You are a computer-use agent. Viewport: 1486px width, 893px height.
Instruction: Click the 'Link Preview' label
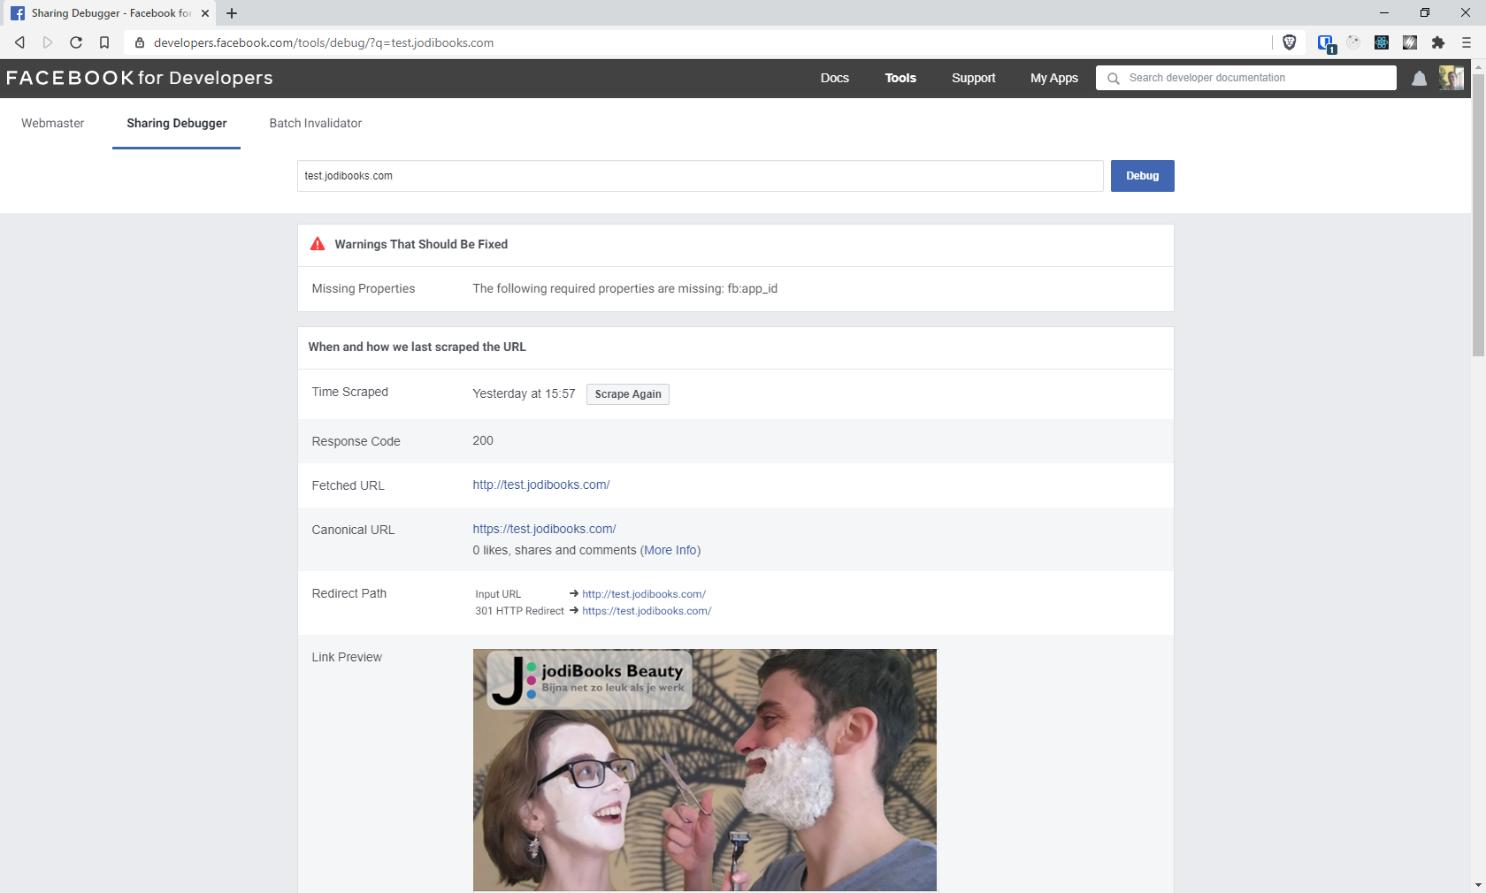347,657
